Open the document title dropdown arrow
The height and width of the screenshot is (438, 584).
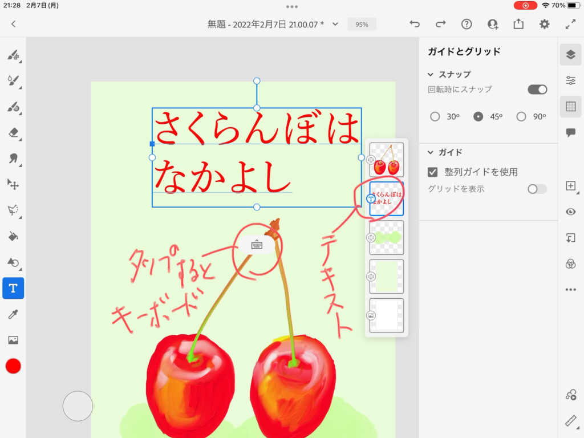(x=335, y=24)
